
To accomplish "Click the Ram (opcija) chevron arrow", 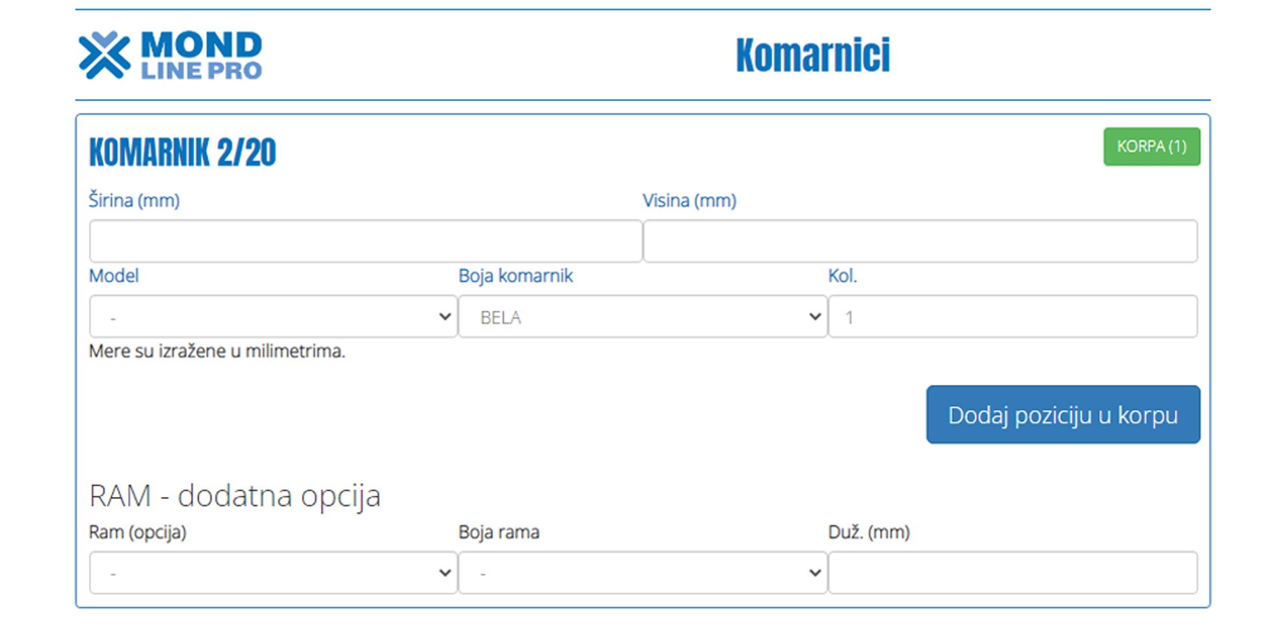I will point(445,573).
